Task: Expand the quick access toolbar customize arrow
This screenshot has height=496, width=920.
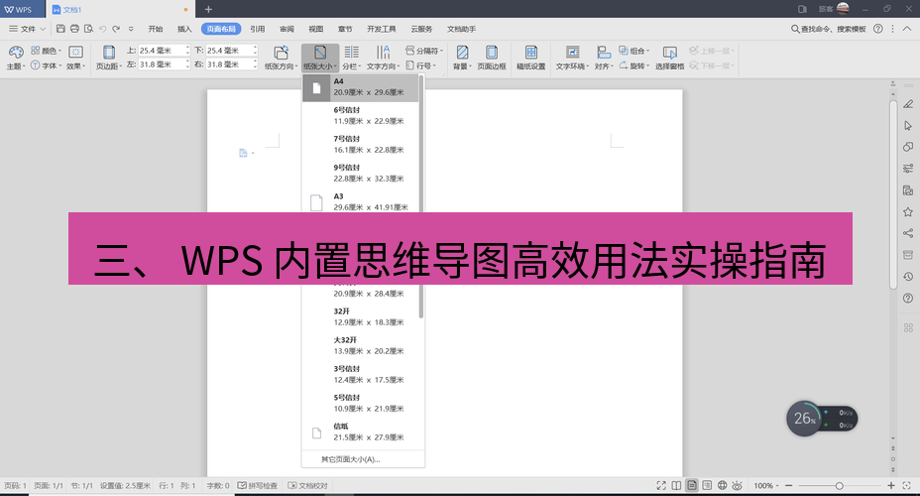Action: click(x=131, y=29)
